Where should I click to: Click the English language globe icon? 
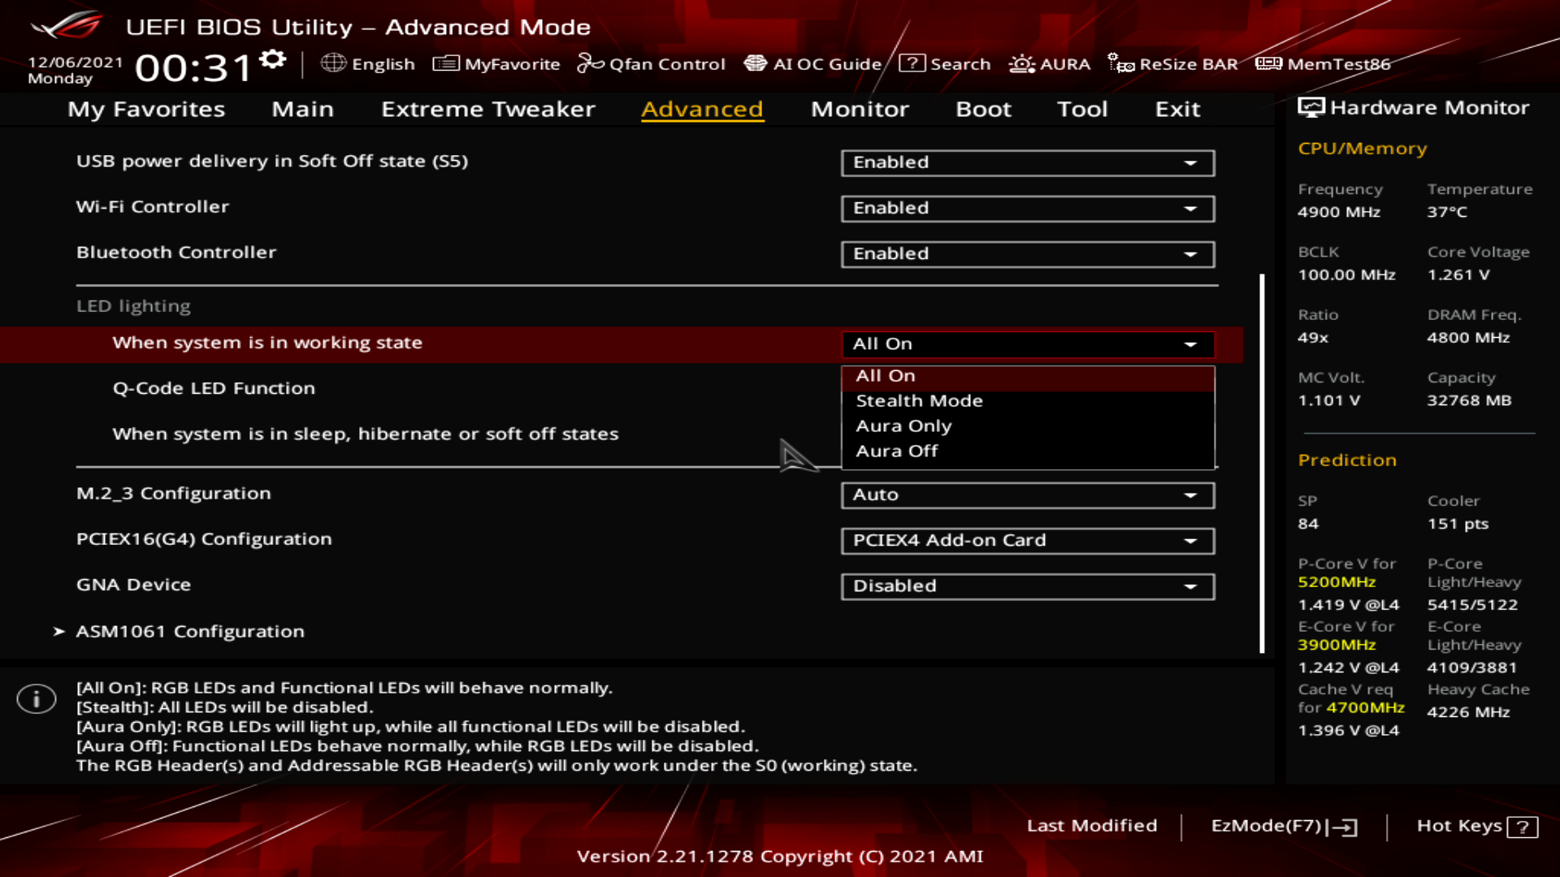(333, 63)
